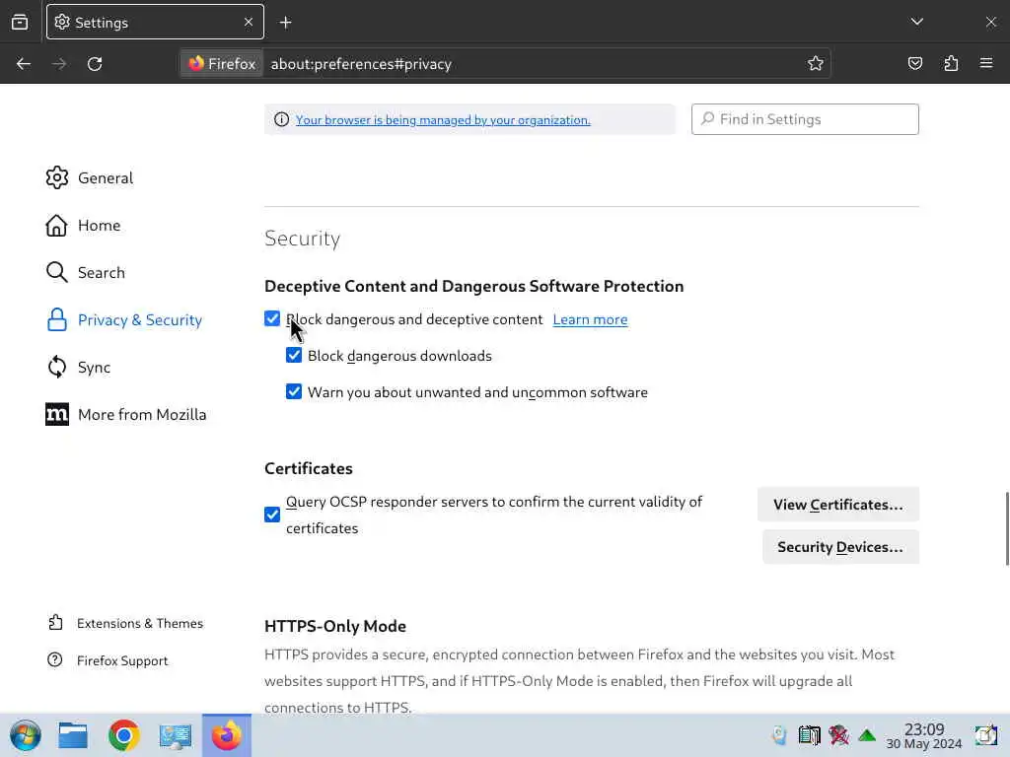Click the settings page vertical scrollbar thumb
Screen dimensions: 1010x757
[1006, 528]
